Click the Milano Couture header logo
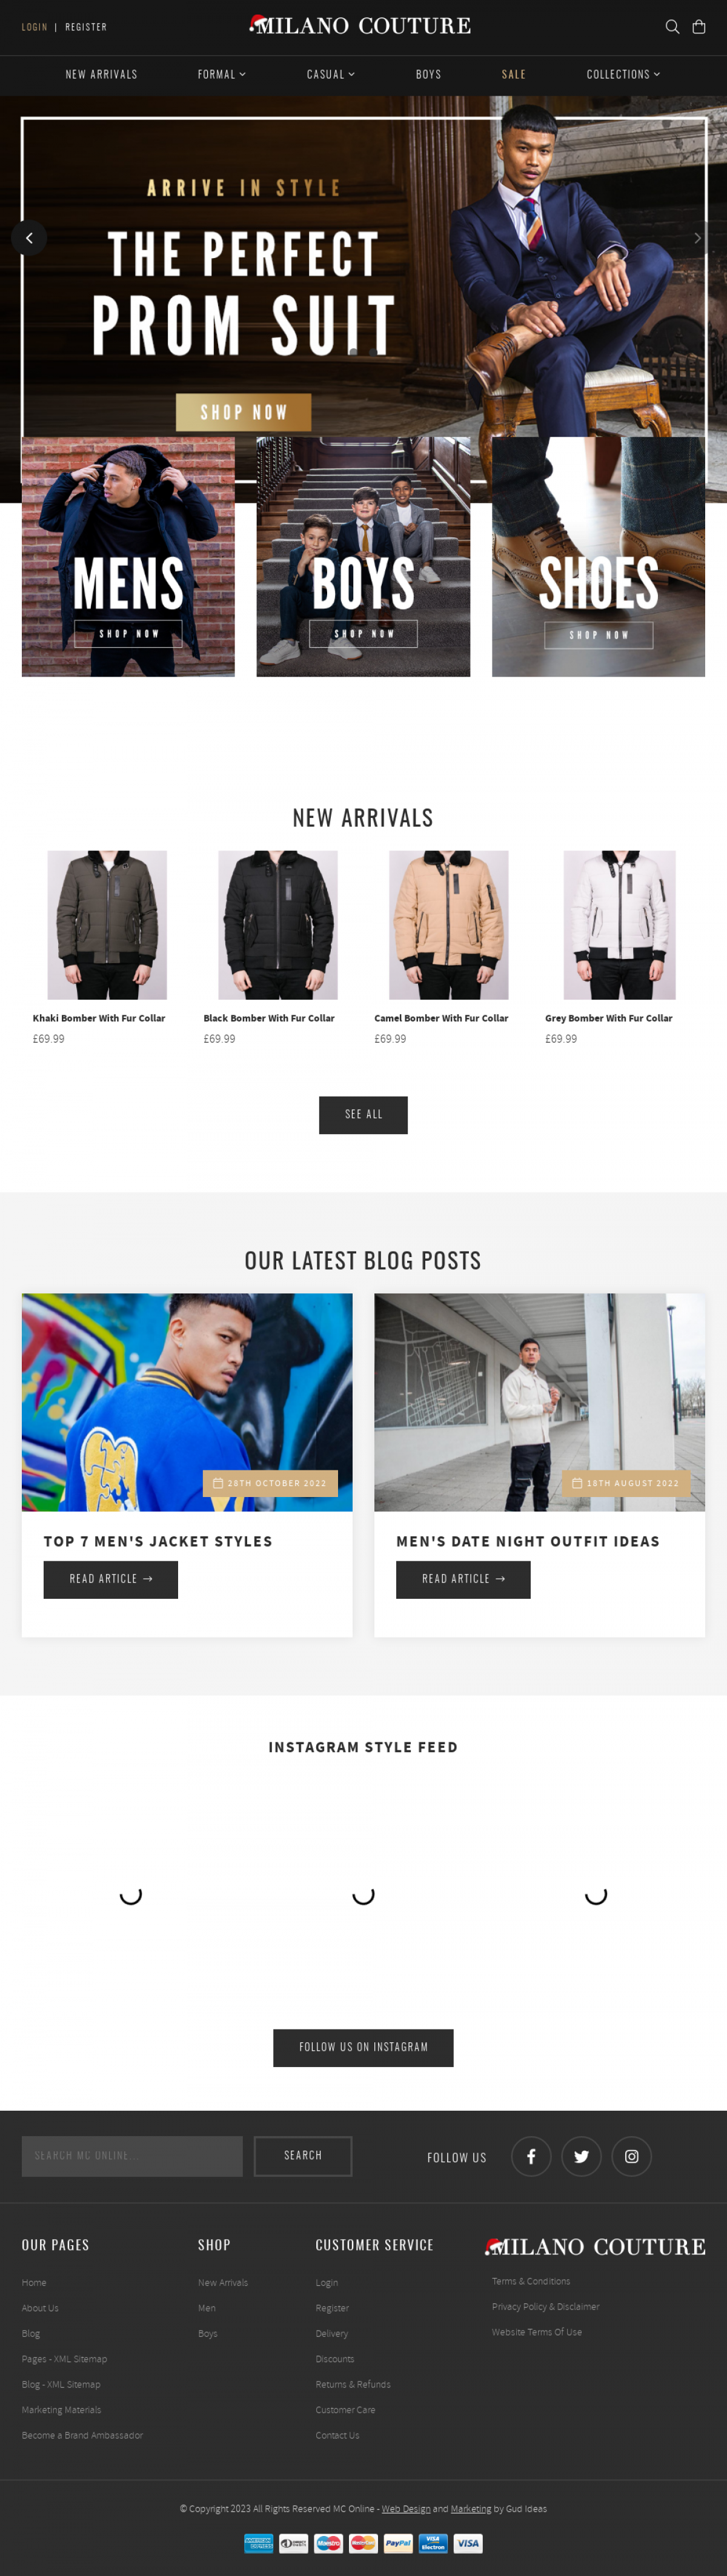Viewport: 727px width, 2576px height. (360, 25)
